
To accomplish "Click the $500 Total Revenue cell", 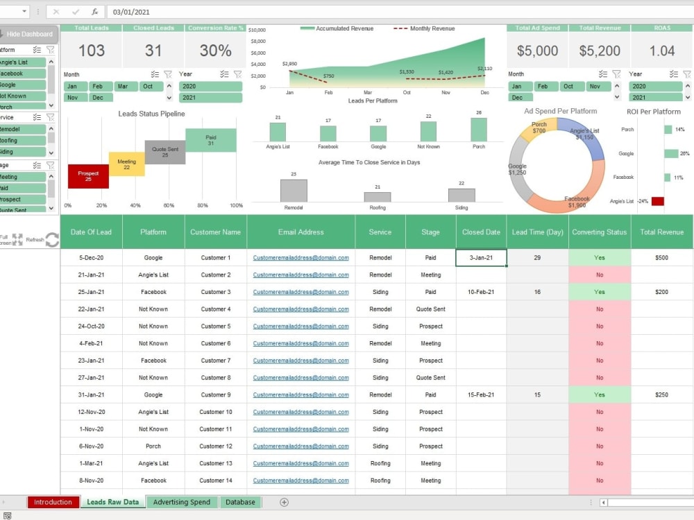I will (661, 258).
